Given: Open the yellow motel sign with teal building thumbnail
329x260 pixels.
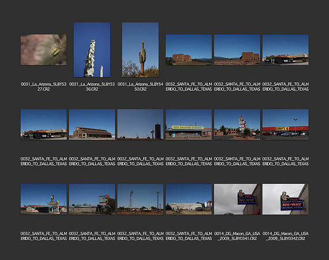Looking at the screenshot, I should 44,199.
